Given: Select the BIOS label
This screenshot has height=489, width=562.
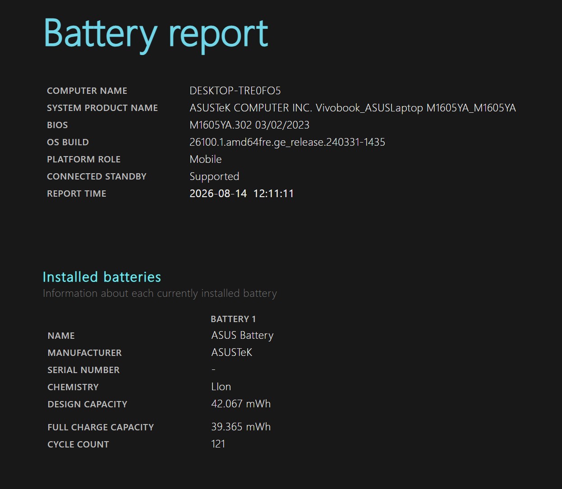Looking at the screenshot, I should click(57, 125).
